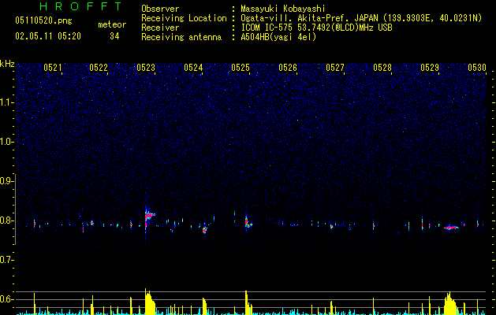Viewport: 496px width, 315px height.
Task: Click the 0527 time marker
Action: (x=335, y=68)
